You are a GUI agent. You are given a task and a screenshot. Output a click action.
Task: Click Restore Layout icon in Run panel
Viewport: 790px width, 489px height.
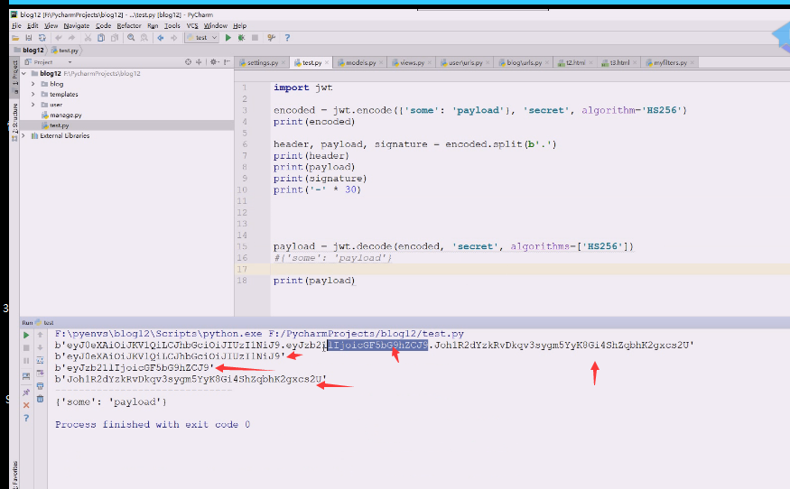[26, 377]
